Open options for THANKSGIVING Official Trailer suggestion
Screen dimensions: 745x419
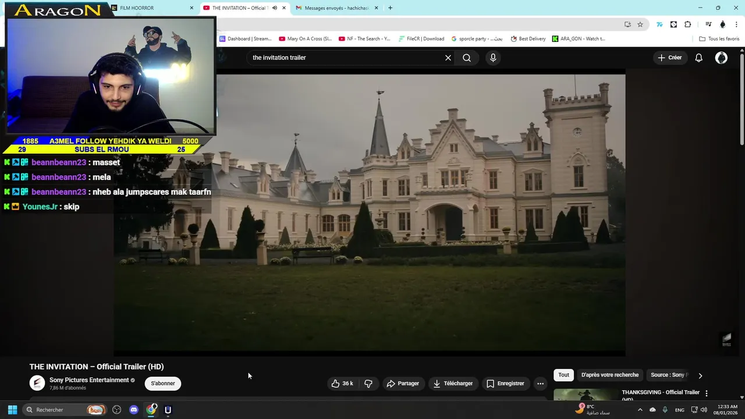(x=707, y=393)
